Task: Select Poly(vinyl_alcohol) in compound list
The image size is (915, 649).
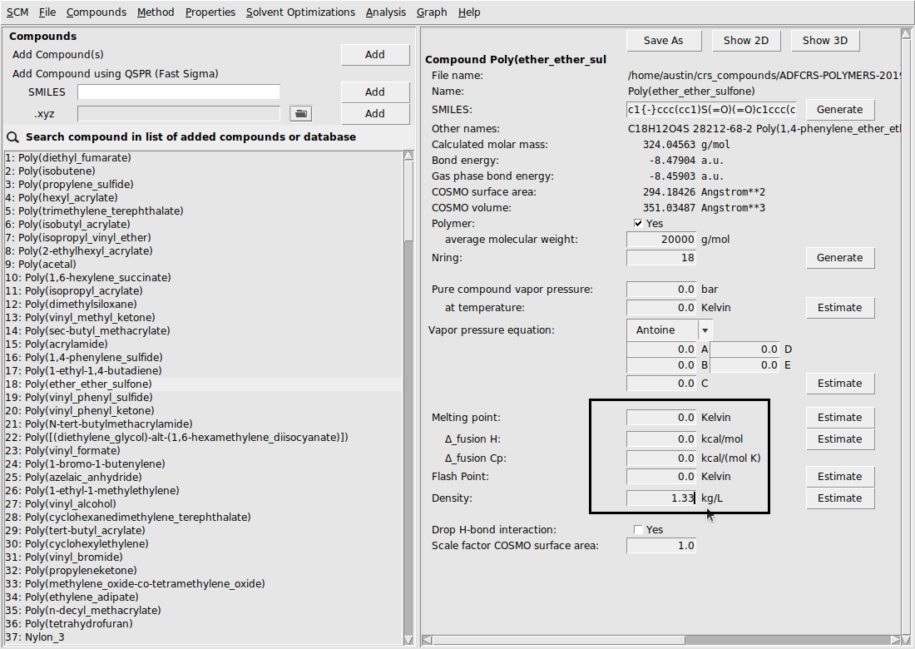Action: point(61,503)
